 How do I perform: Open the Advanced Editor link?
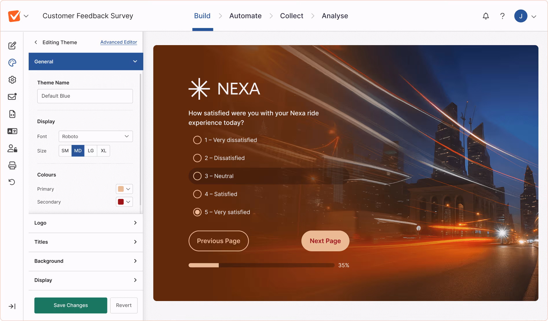pos(119,42)
